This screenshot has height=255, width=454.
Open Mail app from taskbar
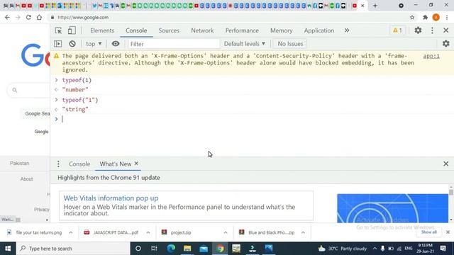[204, 249]
